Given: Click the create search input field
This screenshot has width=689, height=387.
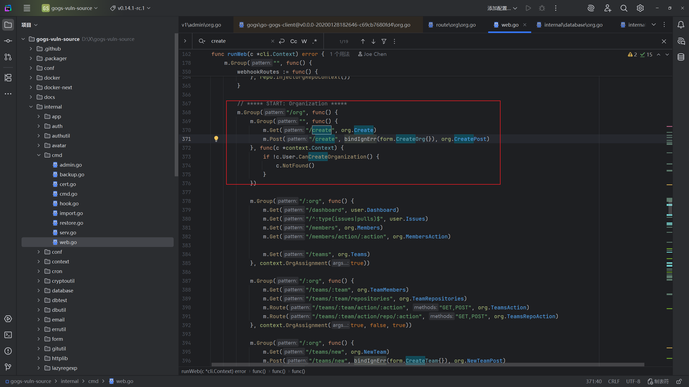Looking at the screenshot, I should point(240,41).
